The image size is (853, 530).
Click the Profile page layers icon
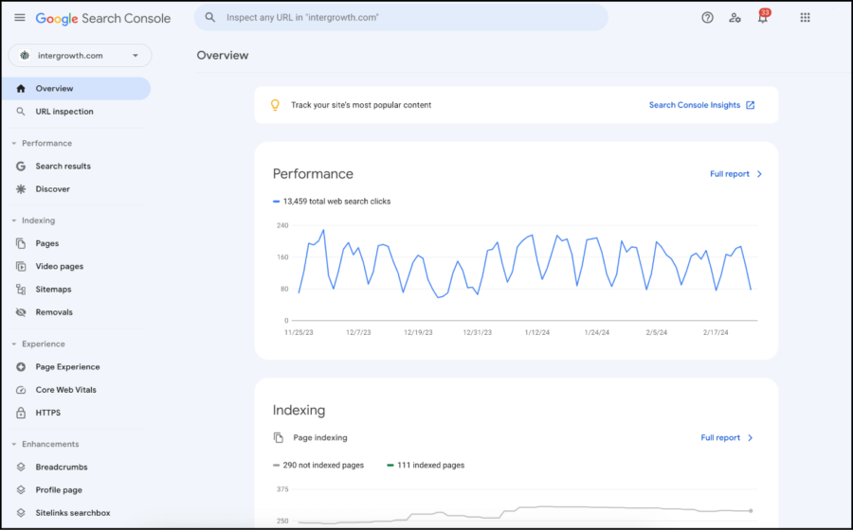coord(21,490)
